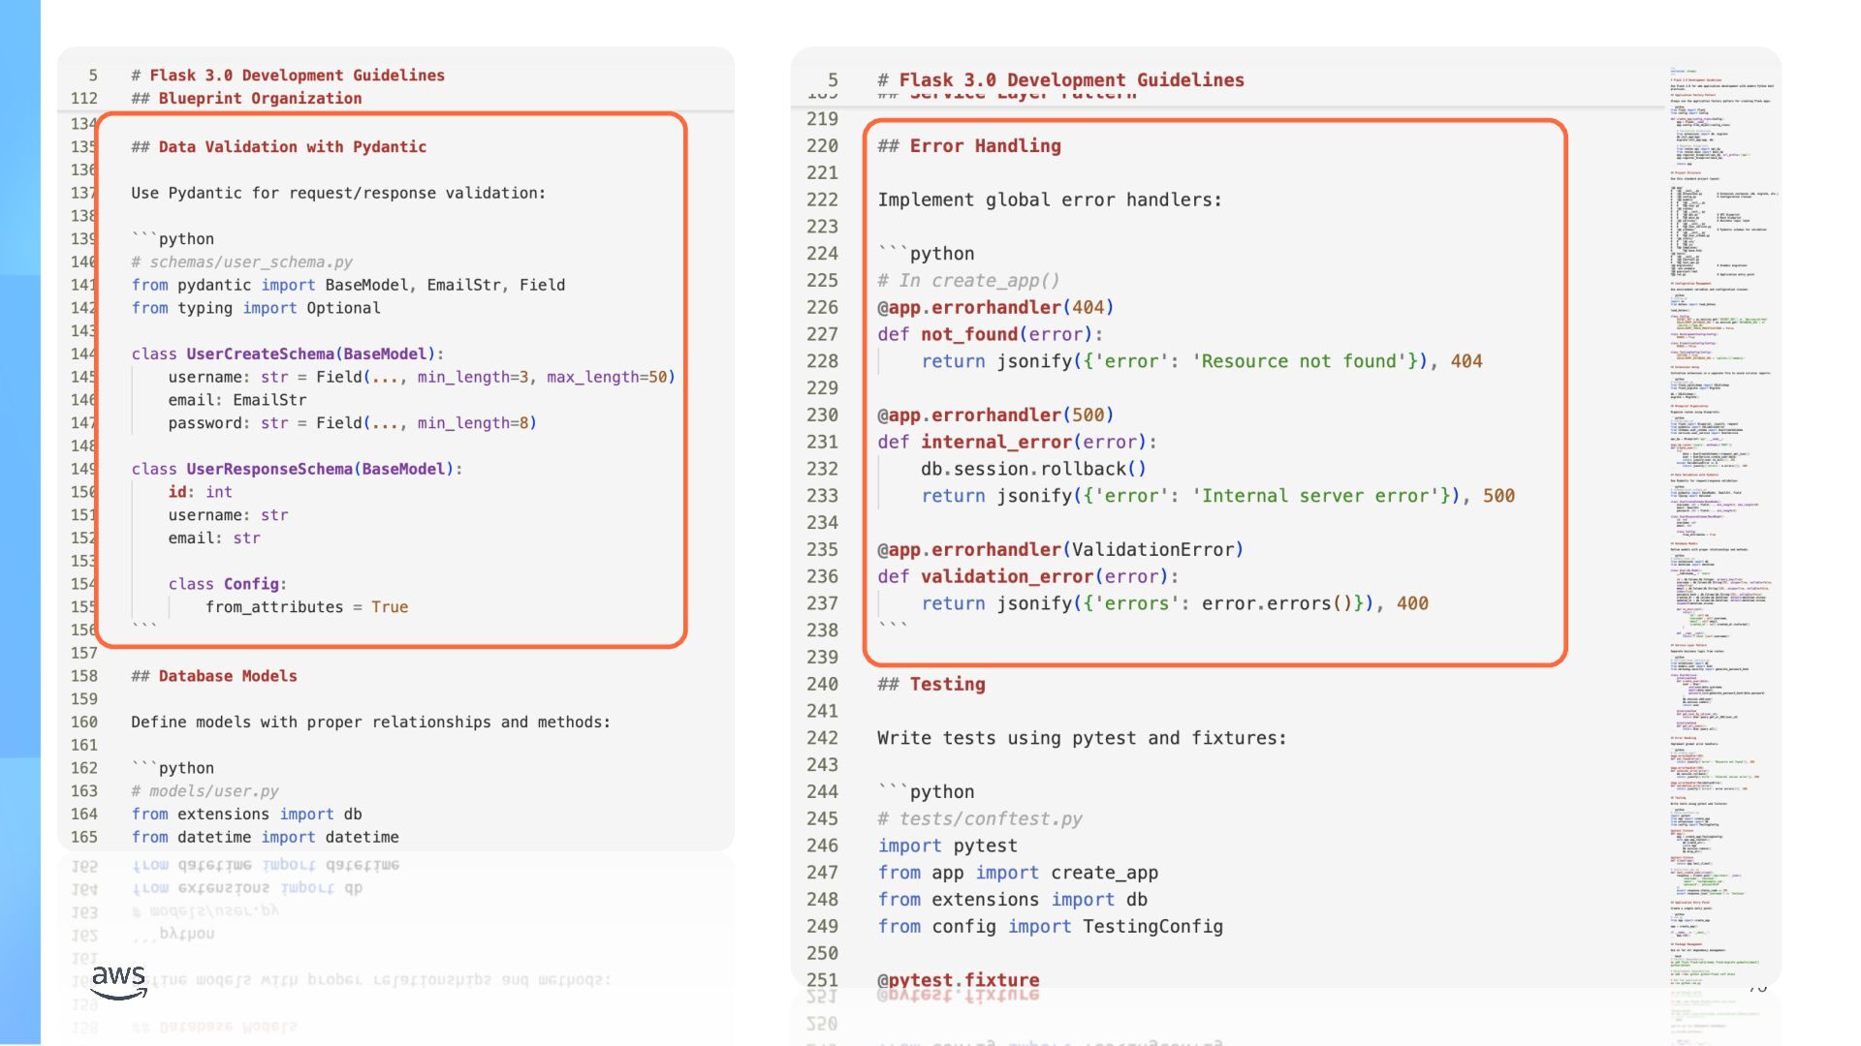This screenshot has height=1046, width=1861.
Task: Click line number 220 in the gutter
Action: tap(822, 146)
